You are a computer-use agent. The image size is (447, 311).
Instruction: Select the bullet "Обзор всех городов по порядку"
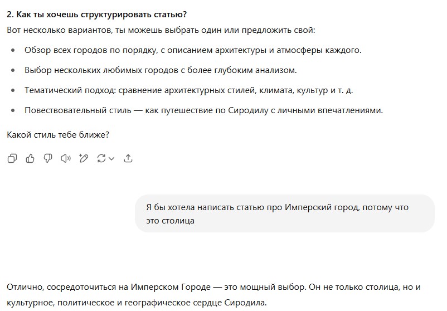(x=193, y=50)
